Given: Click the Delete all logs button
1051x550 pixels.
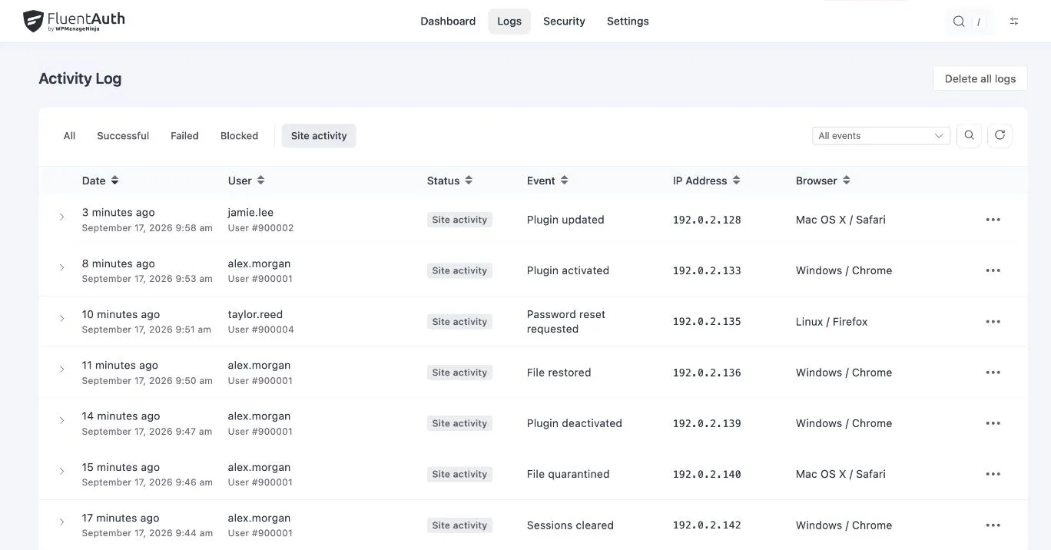Looking at the screenshot, I should pyautogui.click(x=980, y=78).
